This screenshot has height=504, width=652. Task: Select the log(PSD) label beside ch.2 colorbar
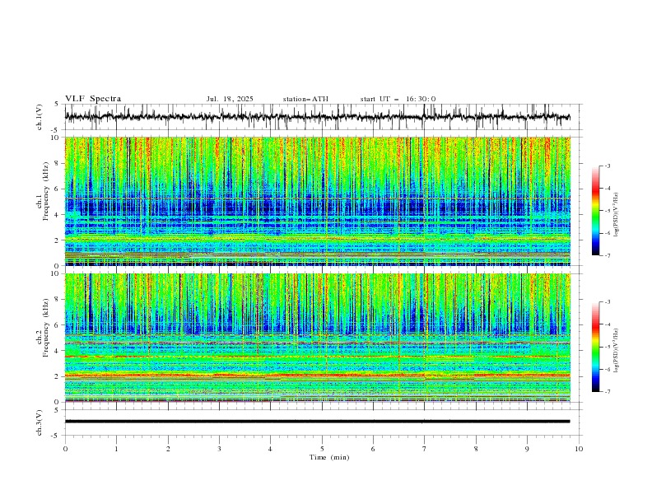[x=617, y=351]
